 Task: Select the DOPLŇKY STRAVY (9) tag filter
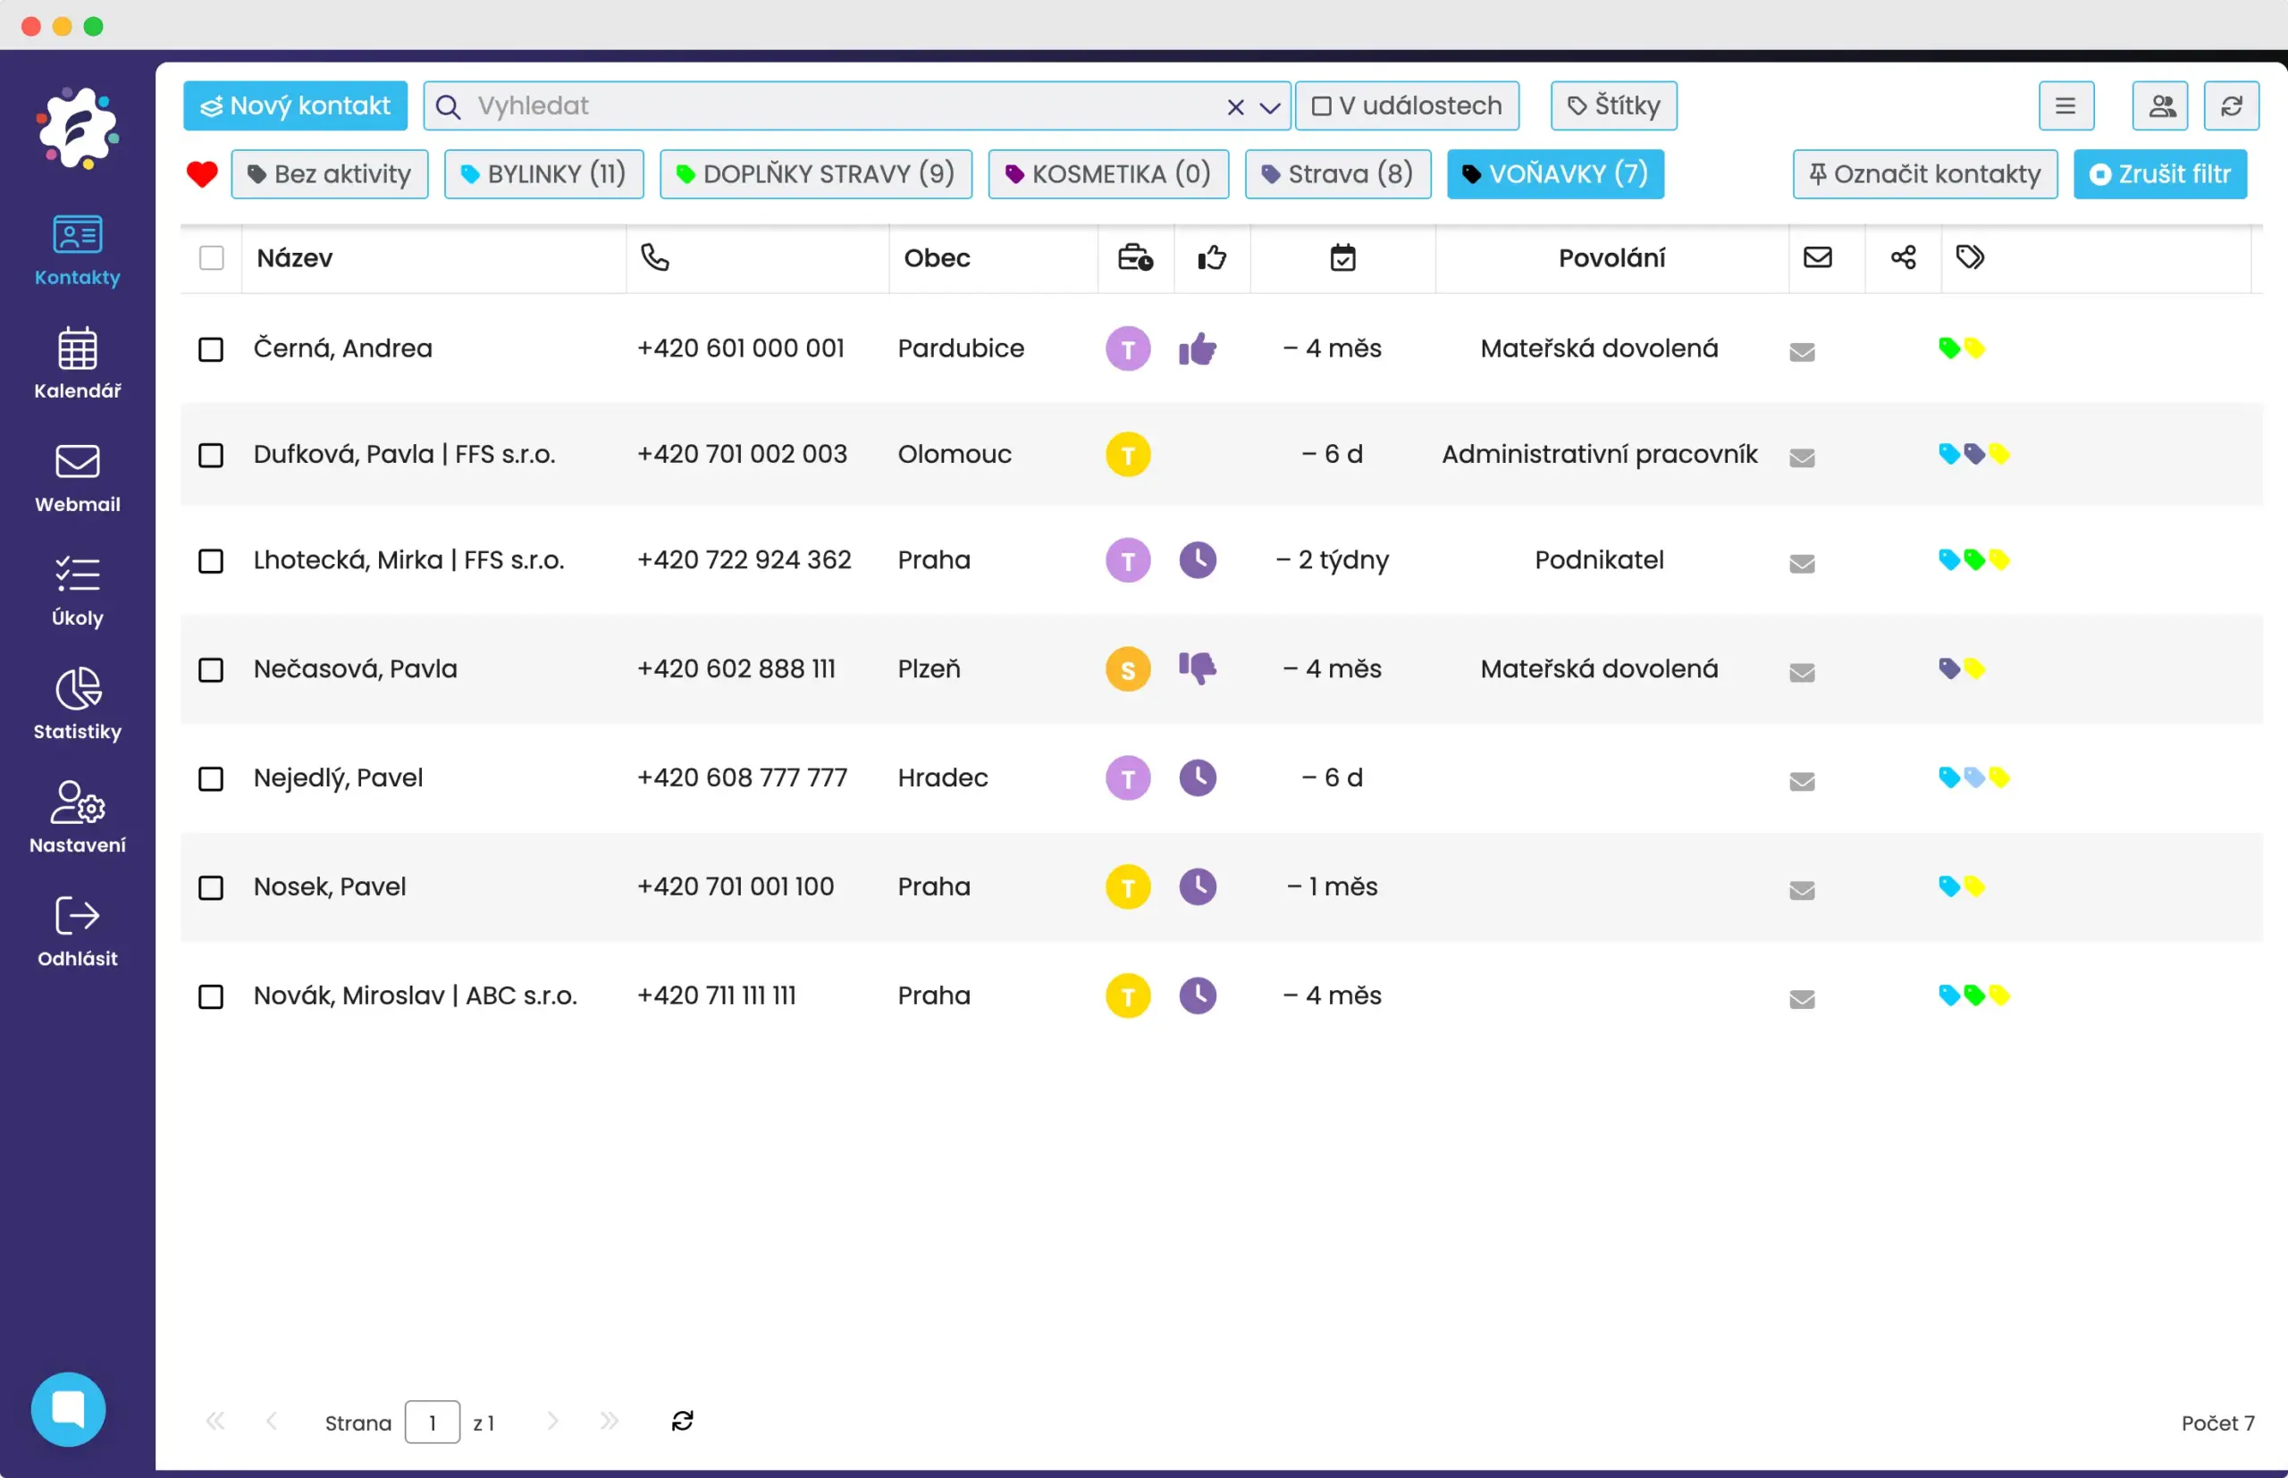(815, 173)
